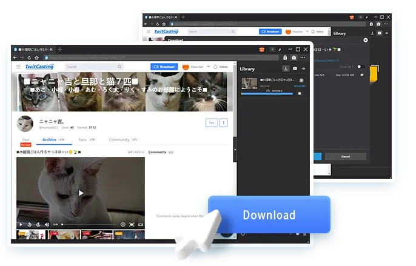Screen dimensions: 416x266
Task: Click the Comments heading
Action: coord(157,152)
